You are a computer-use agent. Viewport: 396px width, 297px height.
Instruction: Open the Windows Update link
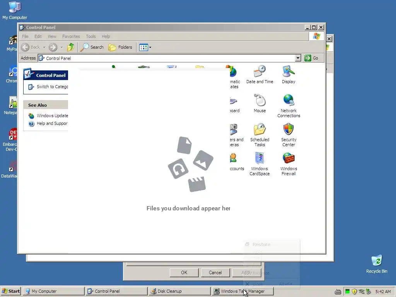pyautogui.click(x=52, y=116)
